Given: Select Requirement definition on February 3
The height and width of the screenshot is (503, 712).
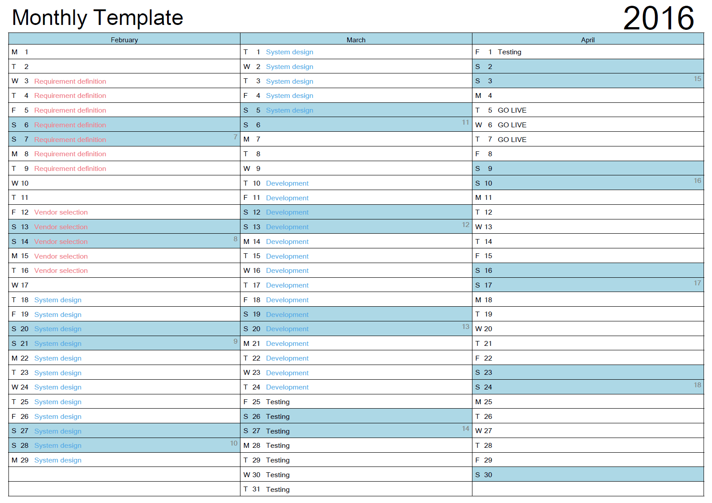Looking at the screenshot, I should pyautogui.click(x=70, y=81).
